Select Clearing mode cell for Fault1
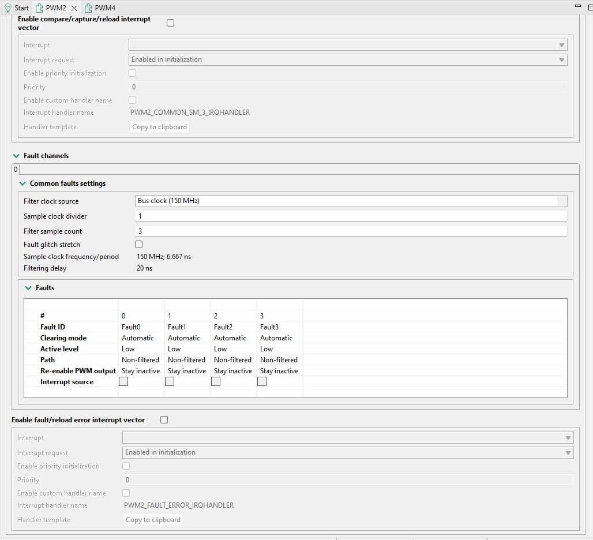 point(187,338)
